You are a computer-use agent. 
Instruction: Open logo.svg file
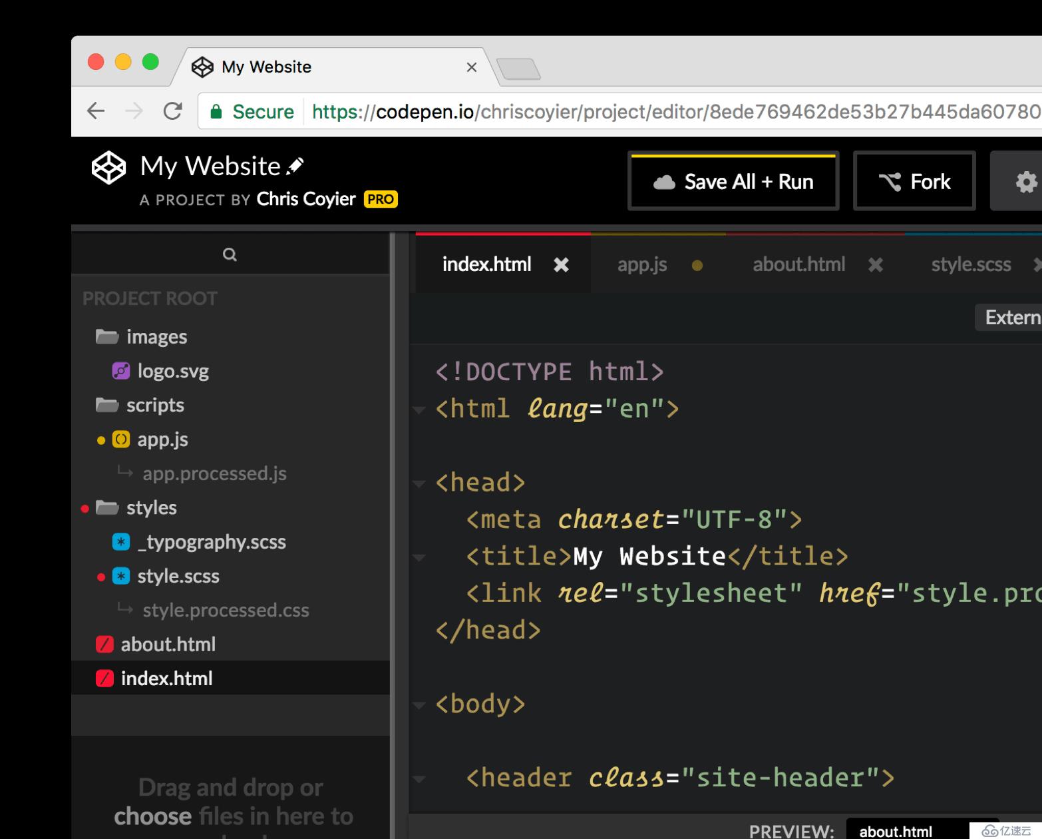173,371
